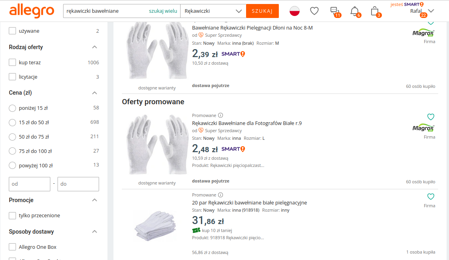449x260 pixels.
Task: Add '20 par Rękawiczki' offer to watchlist
Action: coord(431,196)
